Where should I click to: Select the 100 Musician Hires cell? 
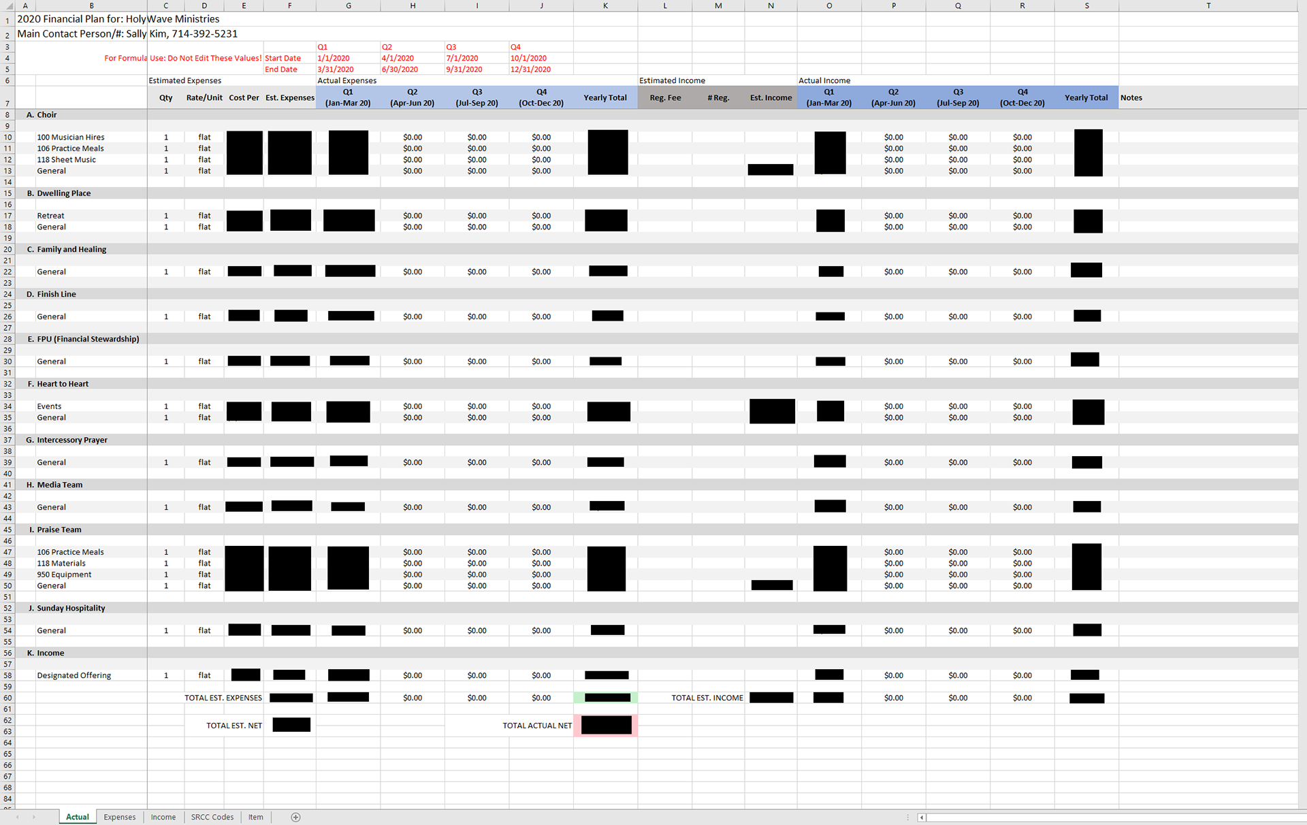click(x=71, y=137)
